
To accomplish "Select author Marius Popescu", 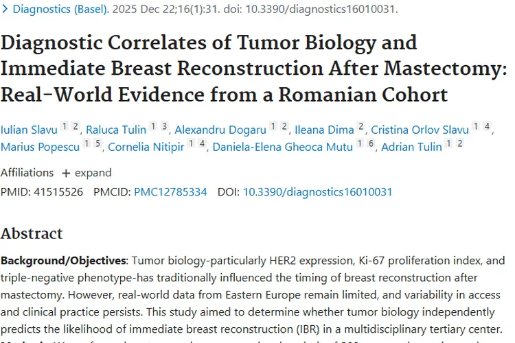I will [x=40, y=147].
